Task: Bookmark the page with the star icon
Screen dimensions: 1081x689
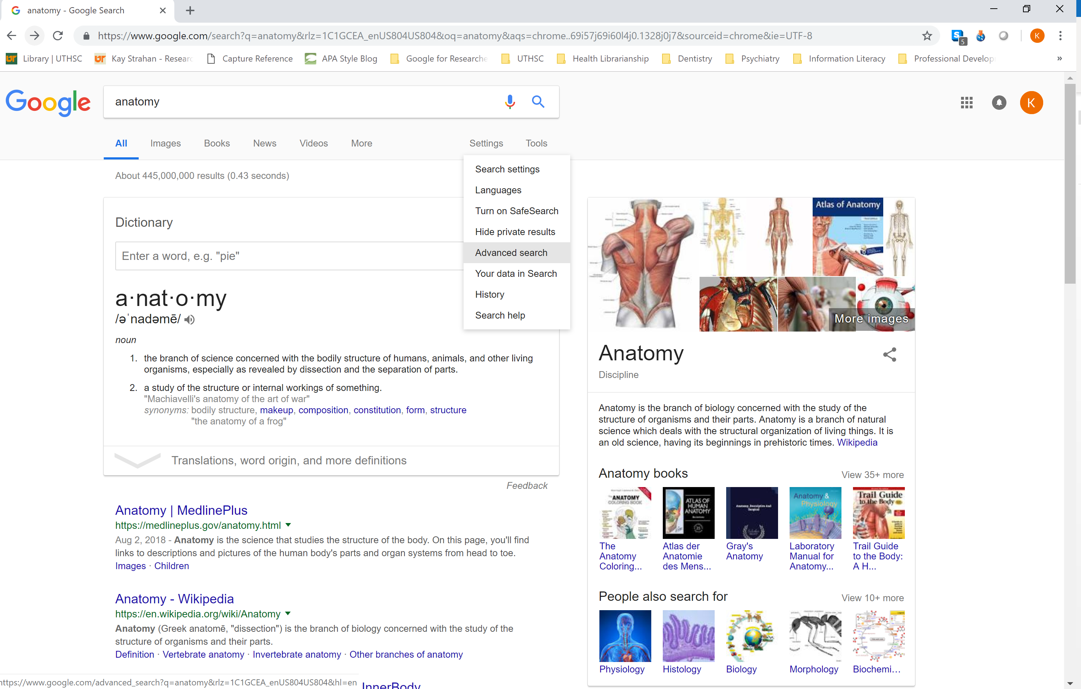Action: click(927, 36)
